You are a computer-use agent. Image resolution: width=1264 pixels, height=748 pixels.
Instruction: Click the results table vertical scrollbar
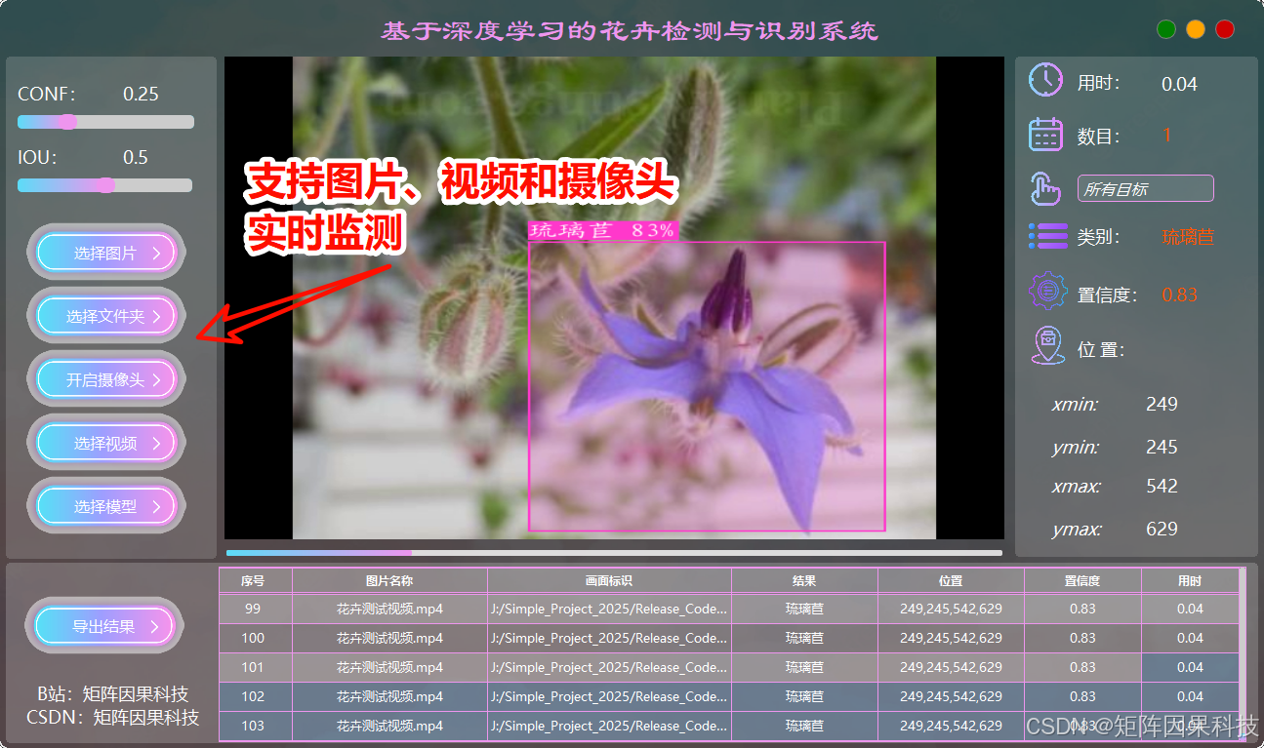pos(1242,653)
